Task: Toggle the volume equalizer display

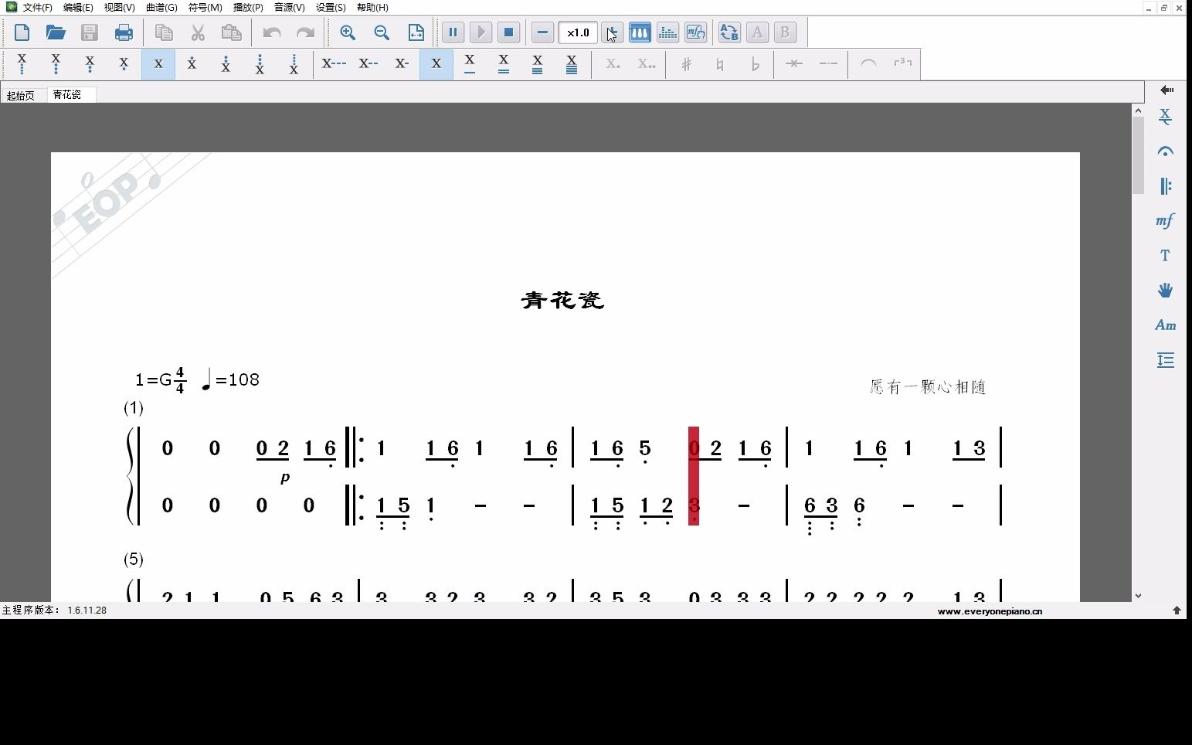Action: (x=667, y=32)
